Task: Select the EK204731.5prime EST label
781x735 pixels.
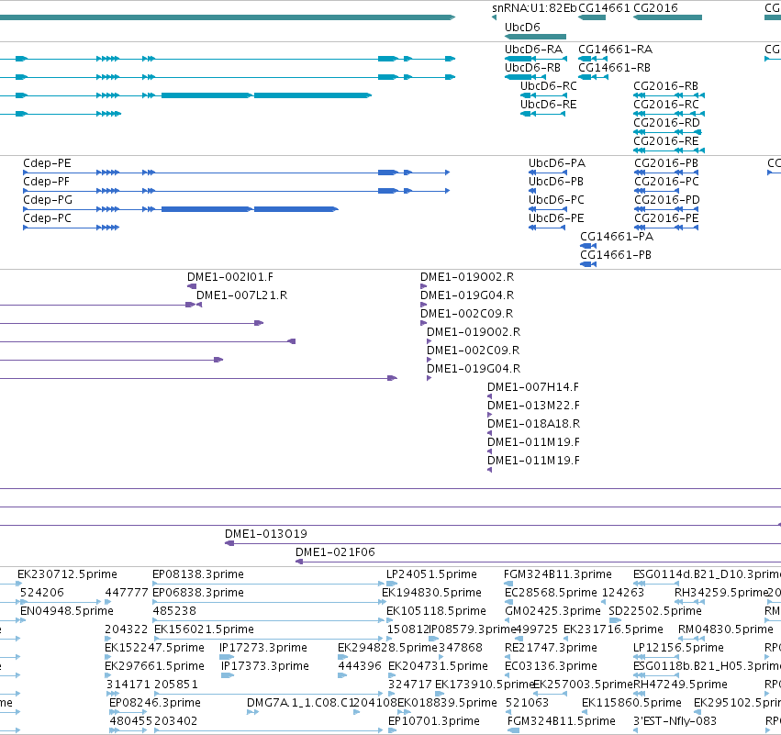Action: [438, 667]
